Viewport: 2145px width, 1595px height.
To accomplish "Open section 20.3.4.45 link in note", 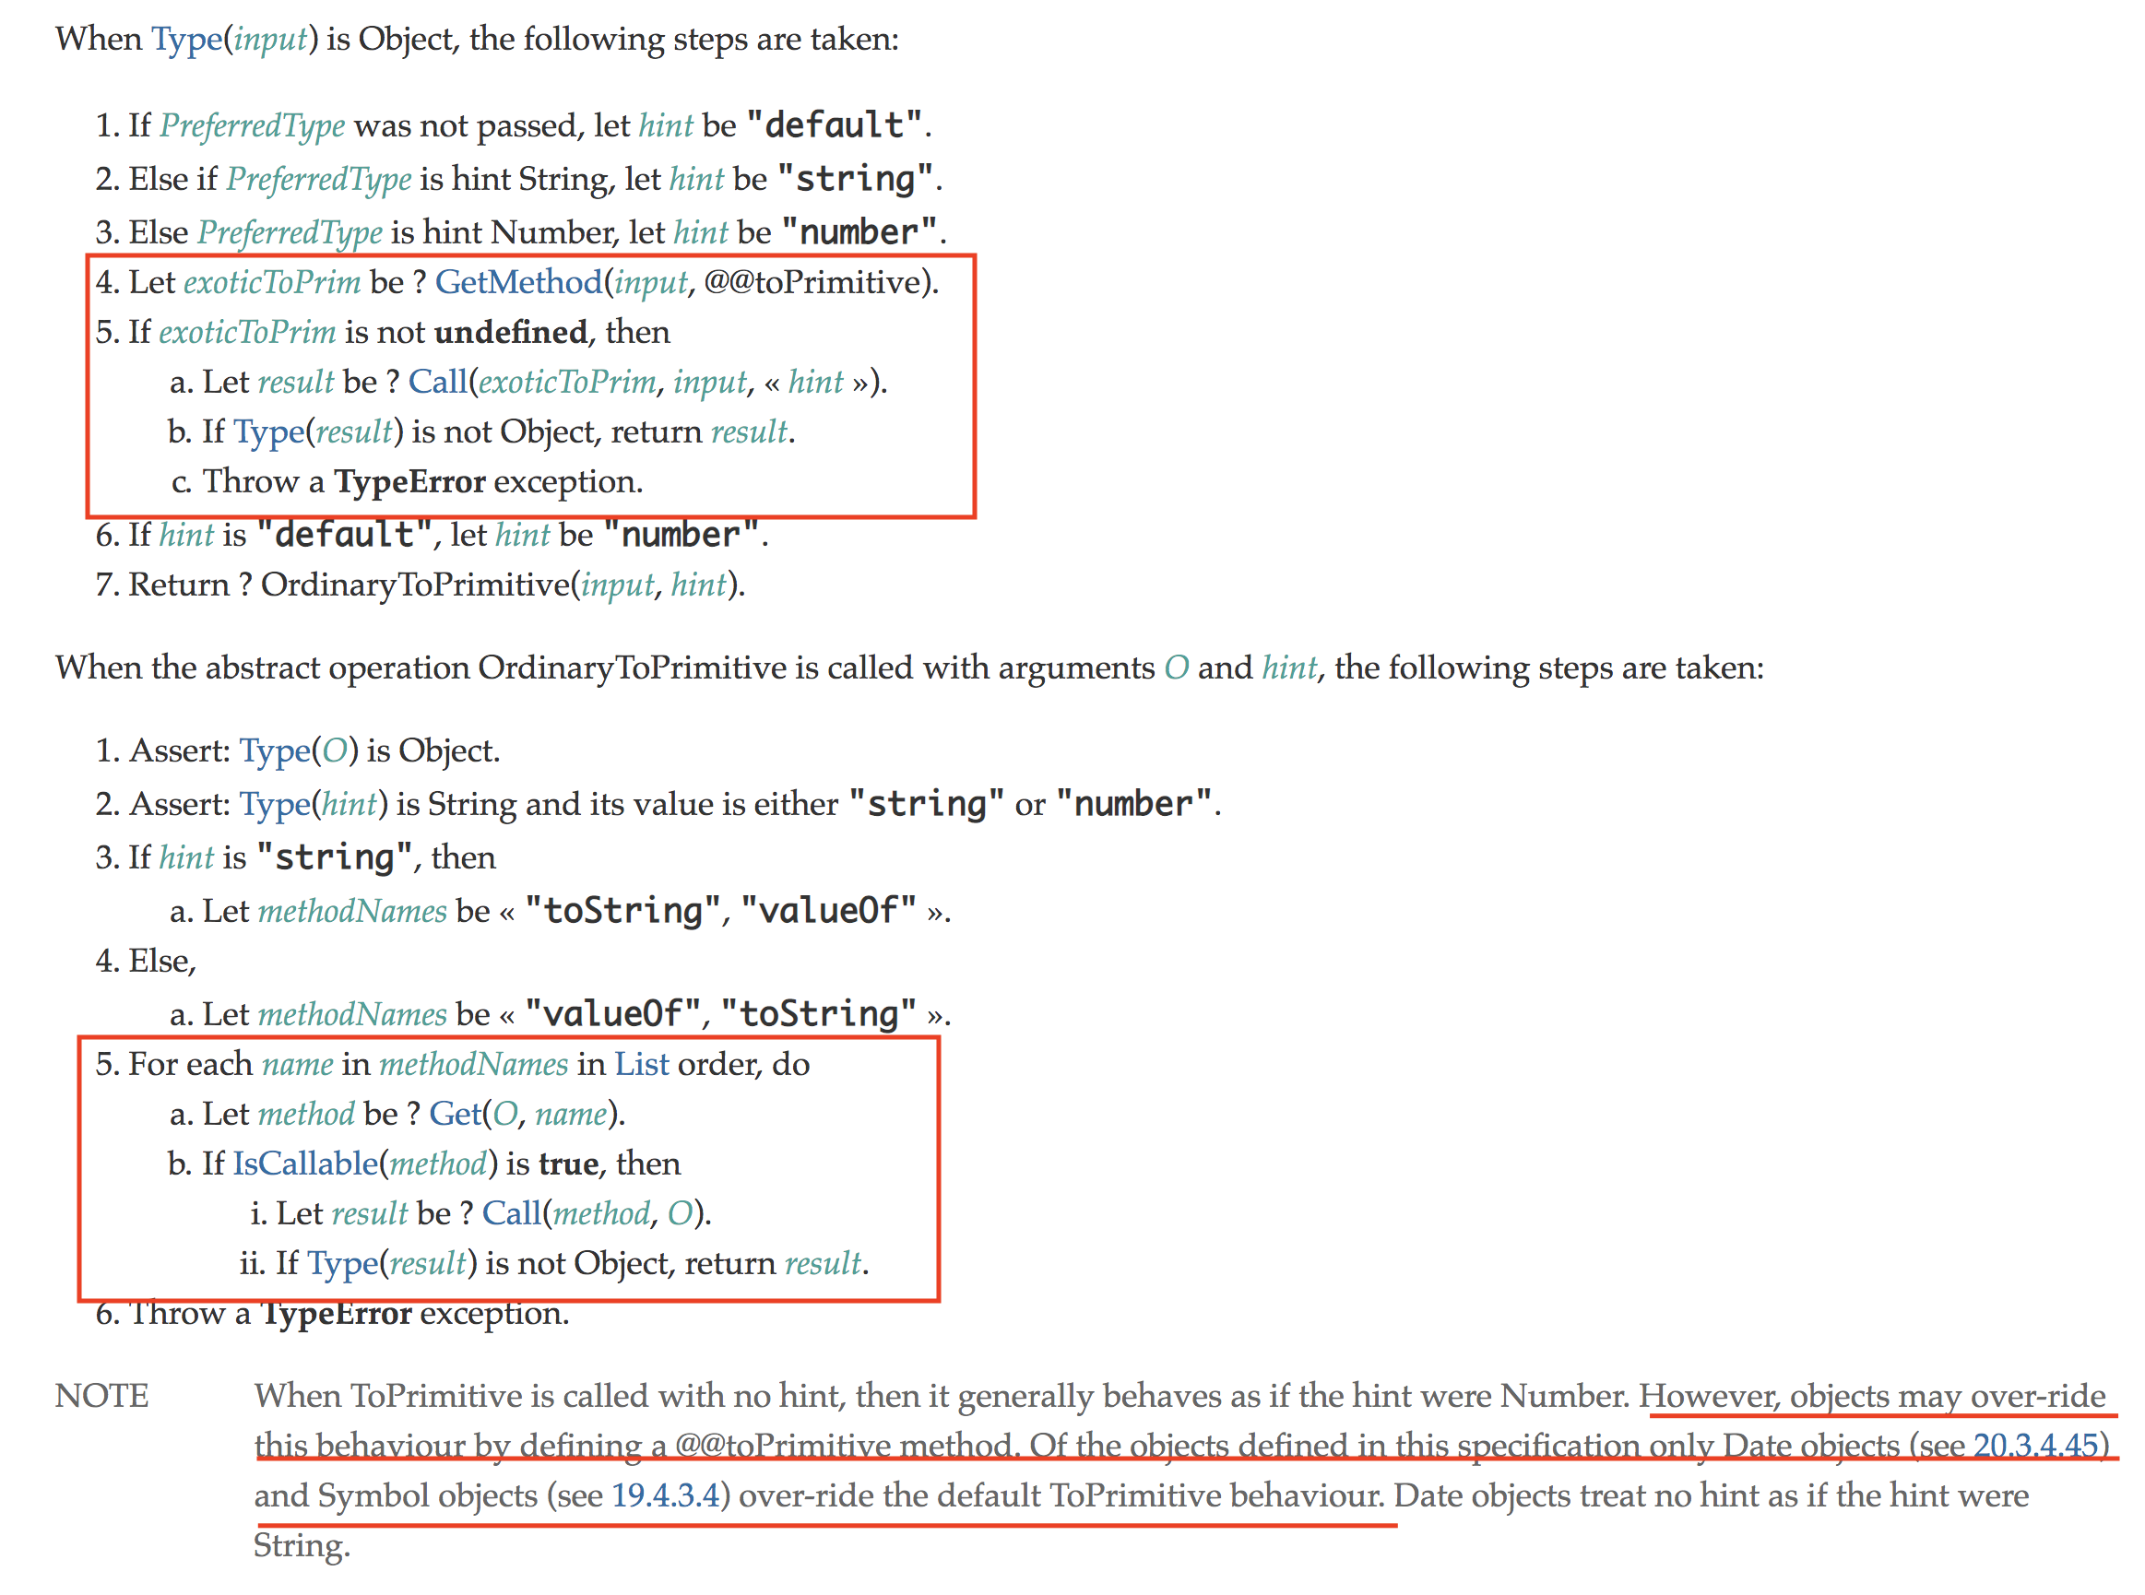I will pyautogui.click(x=2035, y=1446).
